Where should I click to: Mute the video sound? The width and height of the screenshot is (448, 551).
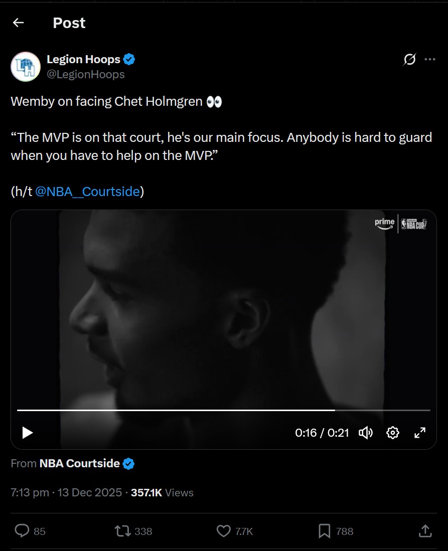pos(366,433)
